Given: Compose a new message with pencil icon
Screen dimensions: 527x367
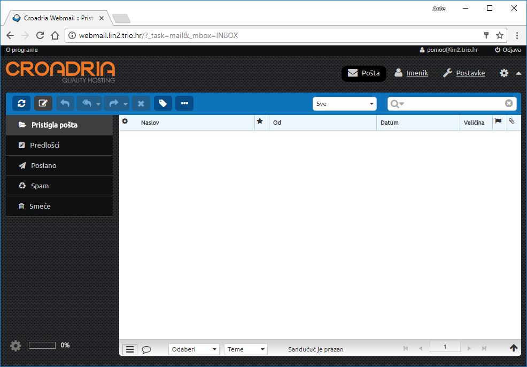Looking at the screenshot, I should tap(43, 103).
